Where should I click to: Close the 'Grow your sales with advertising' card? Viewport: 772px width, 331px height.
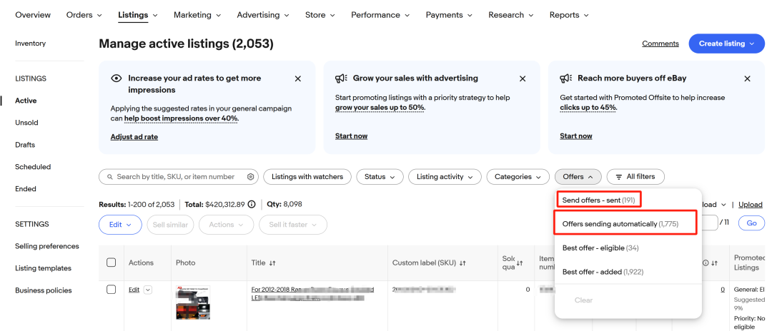coord(523,78)
